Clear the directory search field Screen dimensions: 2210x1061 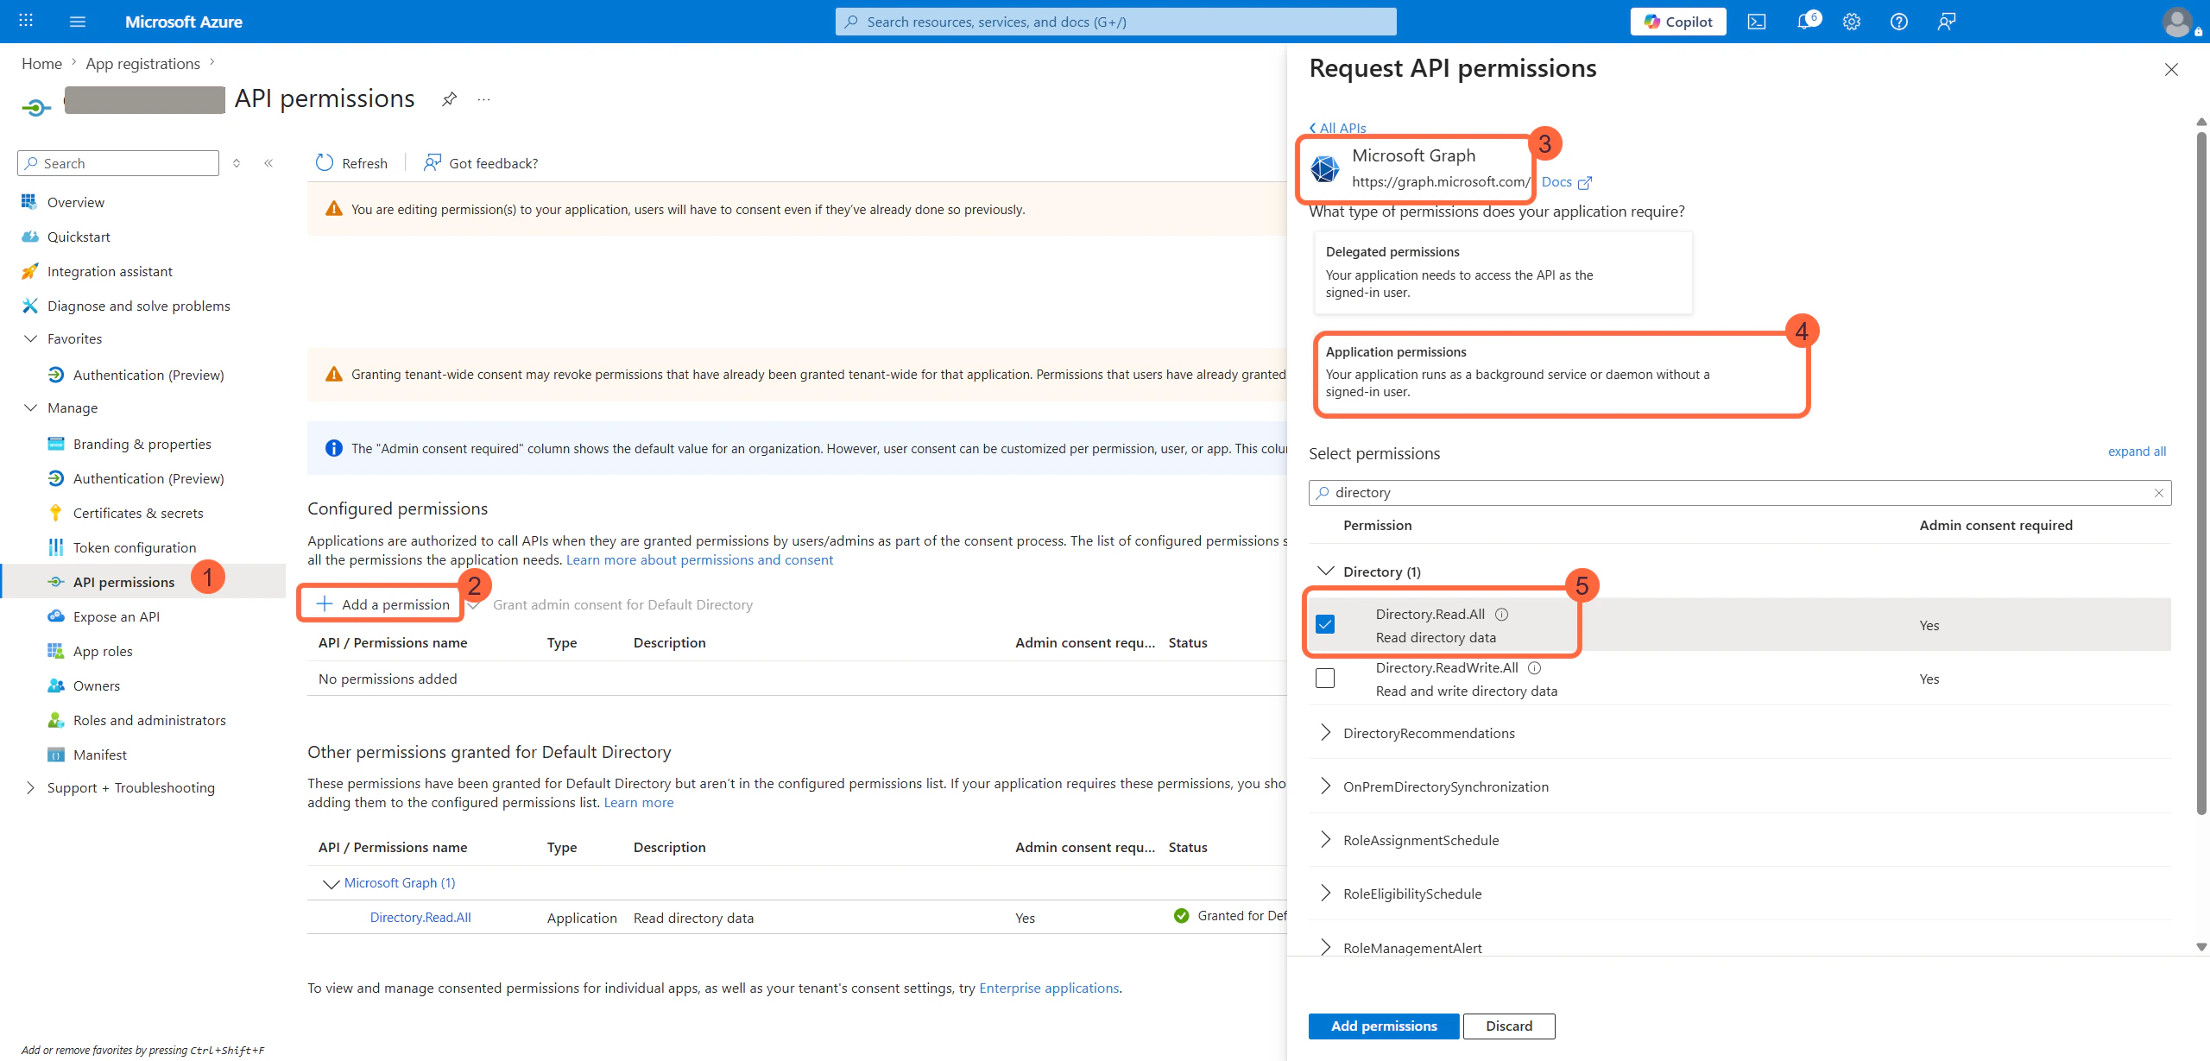pos(2158,493)
